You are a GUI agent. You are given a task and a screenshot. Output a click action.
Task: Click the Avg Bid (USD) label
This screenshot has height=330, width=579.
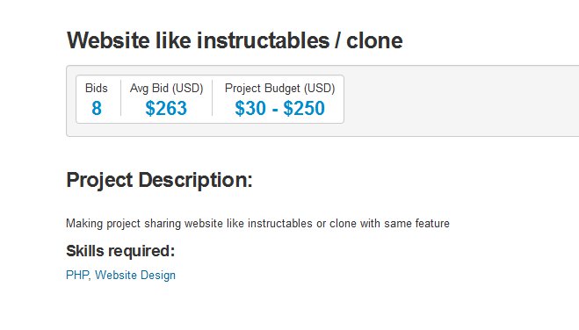[x=167, y=89]
